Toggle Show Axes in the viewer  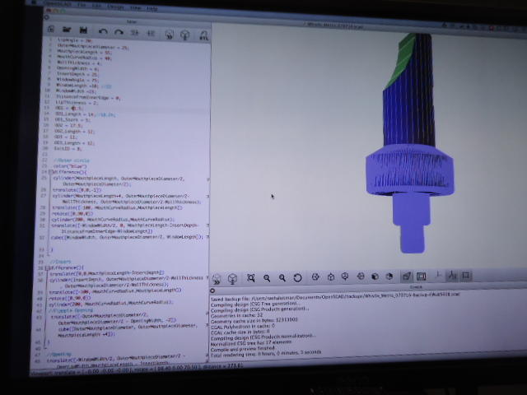438,276
